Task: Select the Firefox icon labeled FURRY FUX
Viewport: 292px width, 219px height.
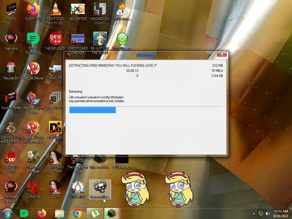Action: pos(33,11)
